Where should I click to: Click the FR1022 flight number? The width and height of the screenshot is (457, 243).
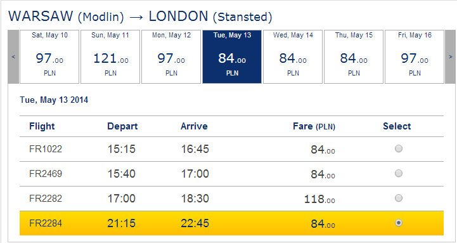coord(46,149)
